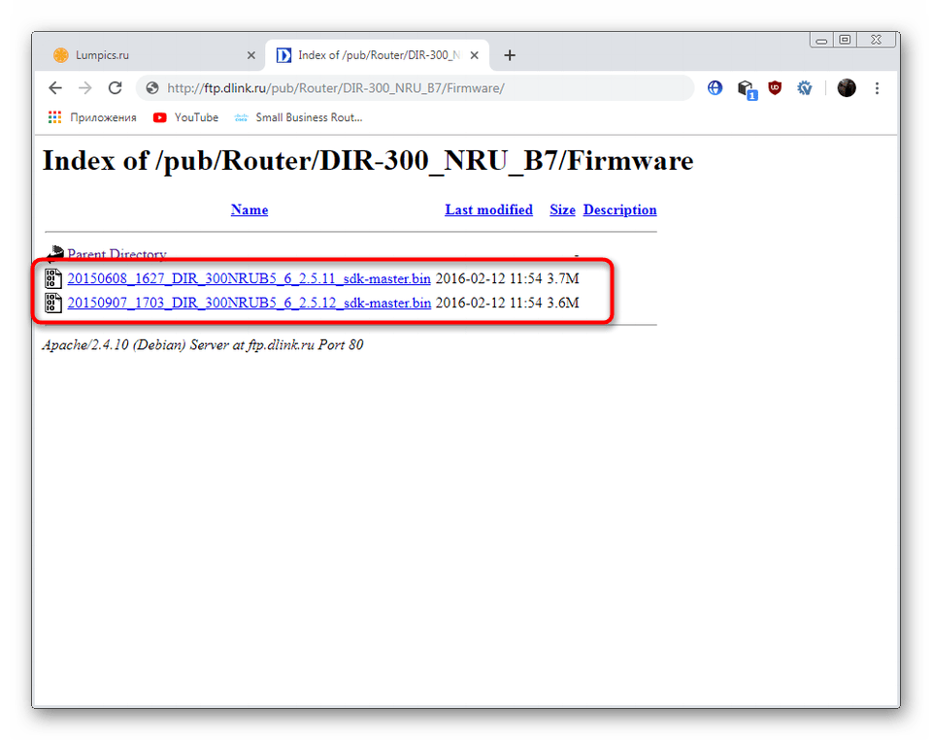
Task: Sort listing by Name column
Action: tap(250, 209)
